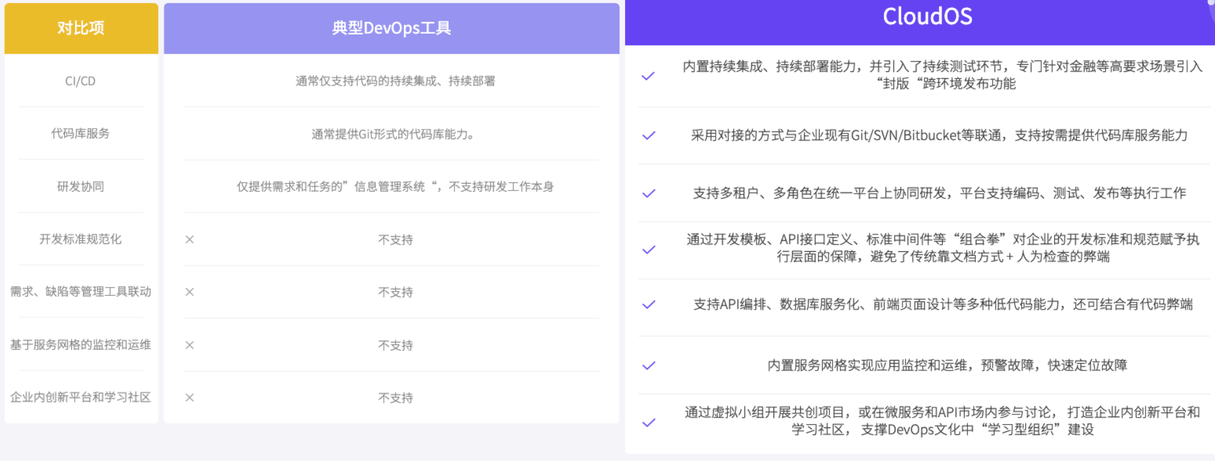This screenshot has height=461, width=1215.
Task: Click 通常提供Git形式的代码库能力 text
Action: (392, 134)
